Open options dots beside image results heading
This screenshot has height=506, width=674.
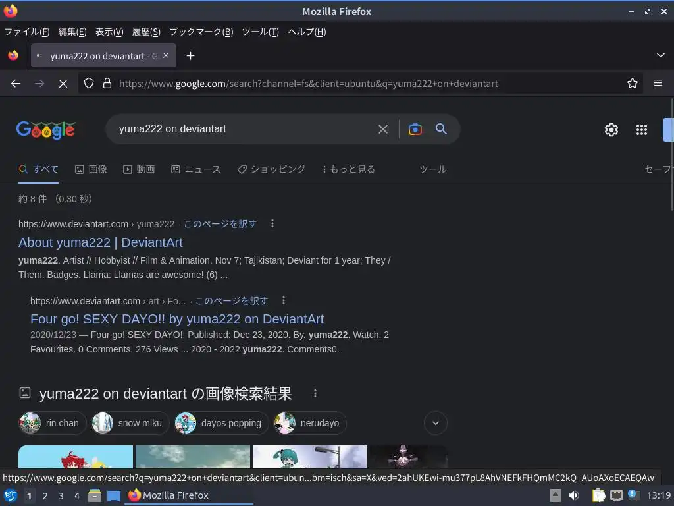[x=315, y=393]
